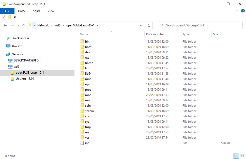
Task: Navigate back with the back arrow
Action: pyautogui.click(x=5, y=25)
